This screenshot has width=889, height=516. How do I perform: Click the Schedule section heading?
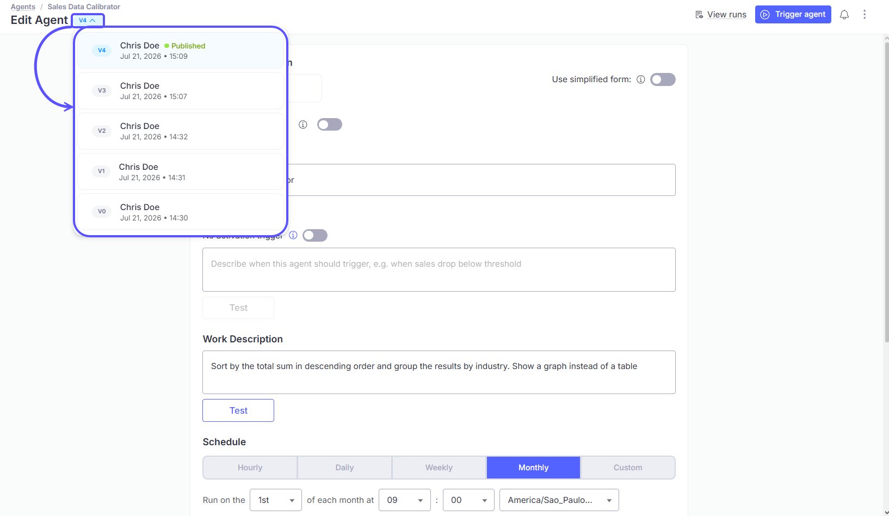[224, 442]
